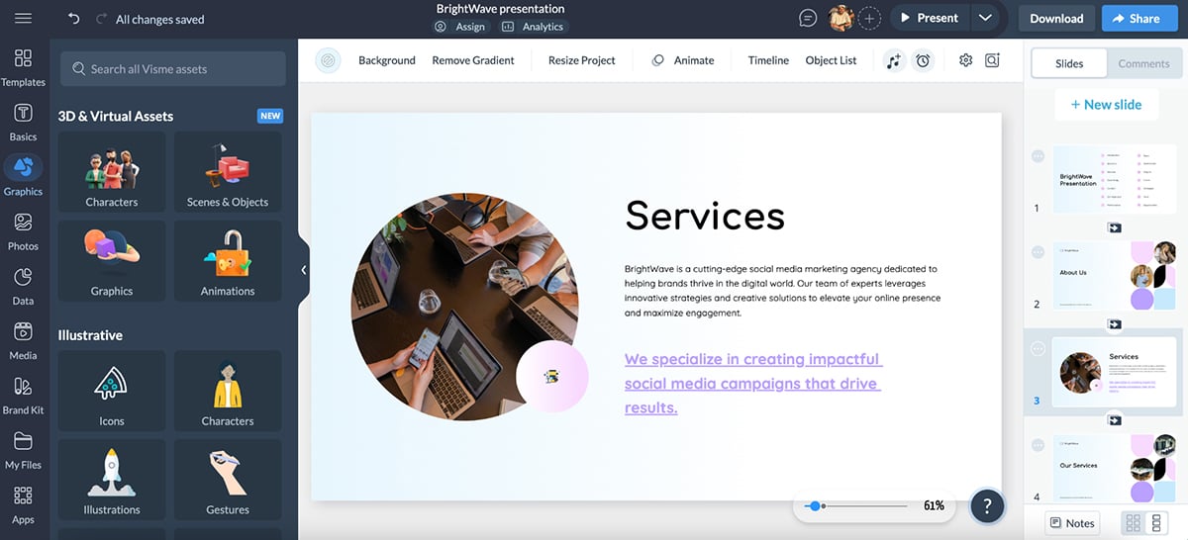Collapse the left assets panel
The width and height of the screenshot is (1188, 540).
[304, 270]
